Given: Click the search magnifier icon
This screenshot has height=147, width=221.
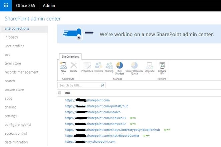Looking at the screenshot, I should 102,85.
